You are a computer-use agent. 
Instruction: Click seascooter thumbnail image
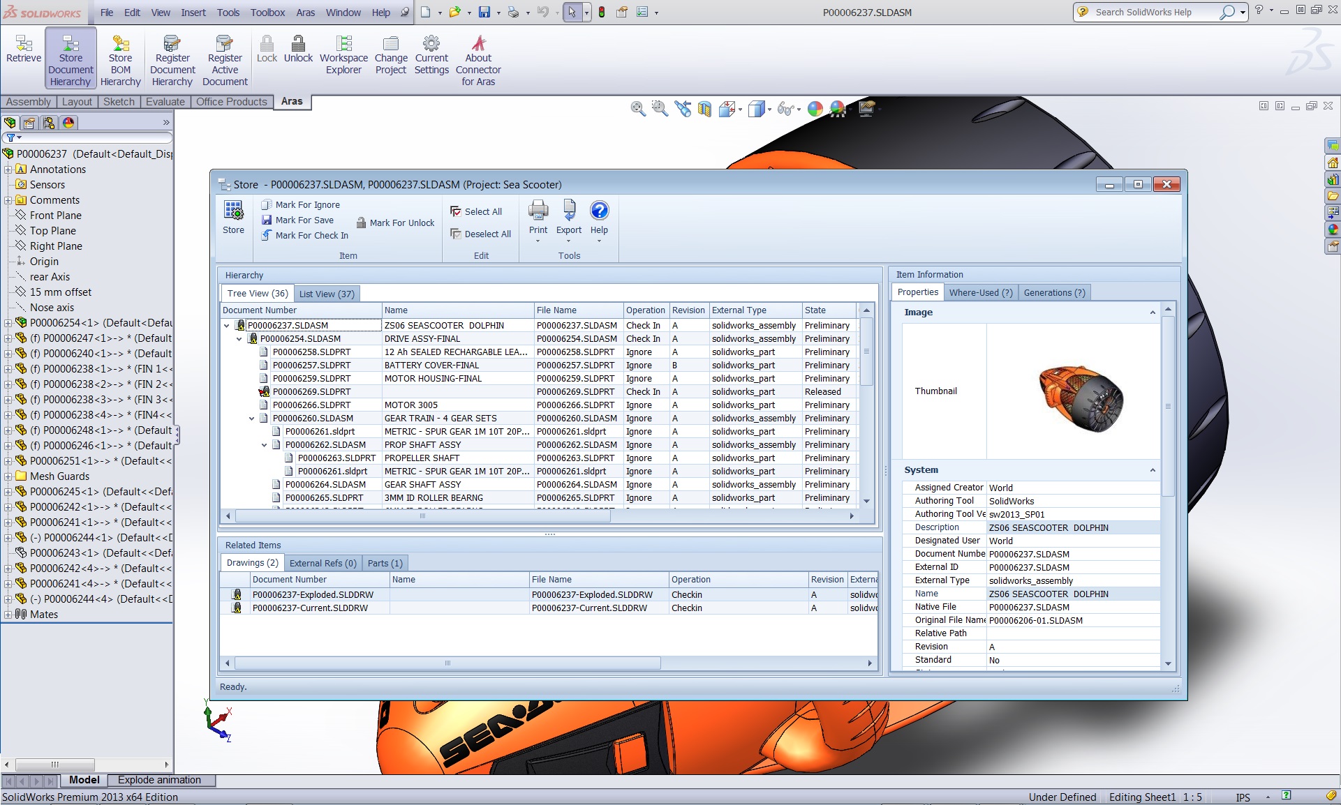1080,398
